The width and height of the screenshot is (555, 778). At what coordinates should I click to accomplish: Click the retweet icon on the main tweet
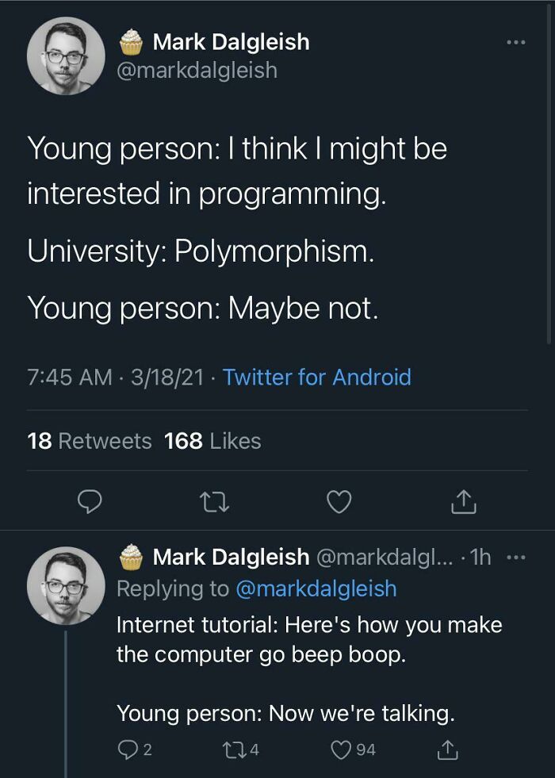point(214,501)
